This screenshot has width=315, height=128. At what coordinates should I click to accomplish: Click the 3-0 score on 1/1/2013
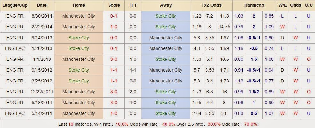114,59
